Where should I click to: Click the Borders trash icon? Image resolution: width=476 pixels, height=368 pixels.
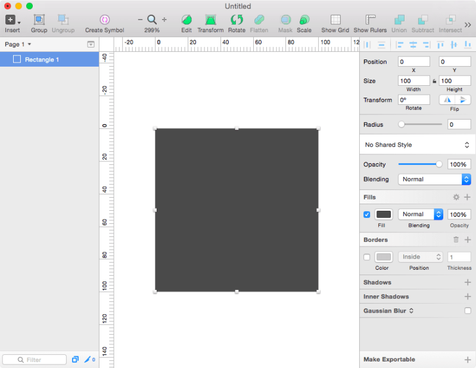click(x=456, y=239)
